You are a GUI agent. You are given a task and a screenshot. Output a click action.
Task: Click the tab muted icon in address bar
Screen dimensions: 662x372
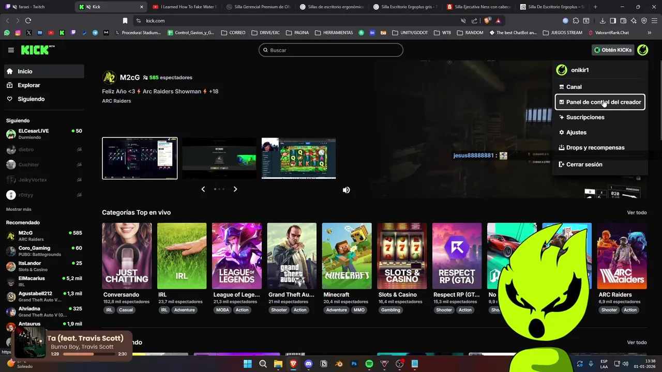coord(463,21)
